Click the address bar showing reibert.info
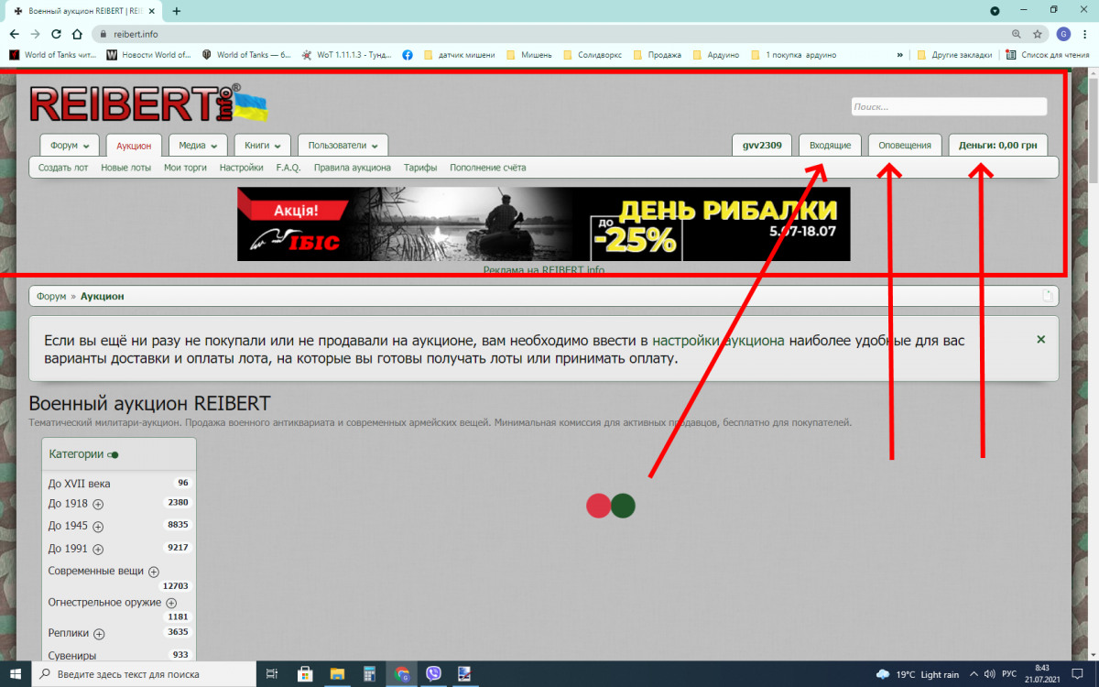 [549, 34]
